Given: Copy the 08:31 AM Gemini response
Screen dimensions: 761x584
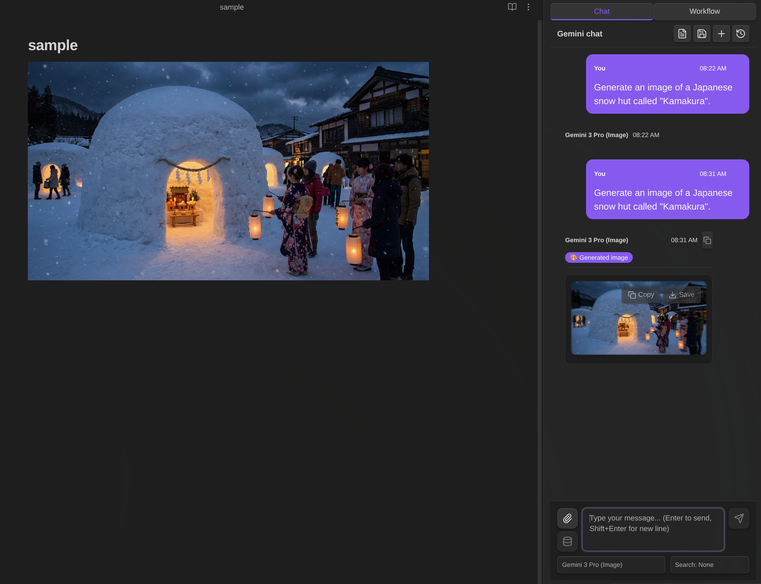Looking at the screenshot, I should [707, 240].
